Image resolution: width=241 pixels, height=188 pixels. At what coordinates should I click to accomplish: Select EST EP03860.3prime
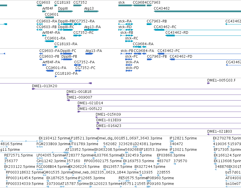coord(159,158)
